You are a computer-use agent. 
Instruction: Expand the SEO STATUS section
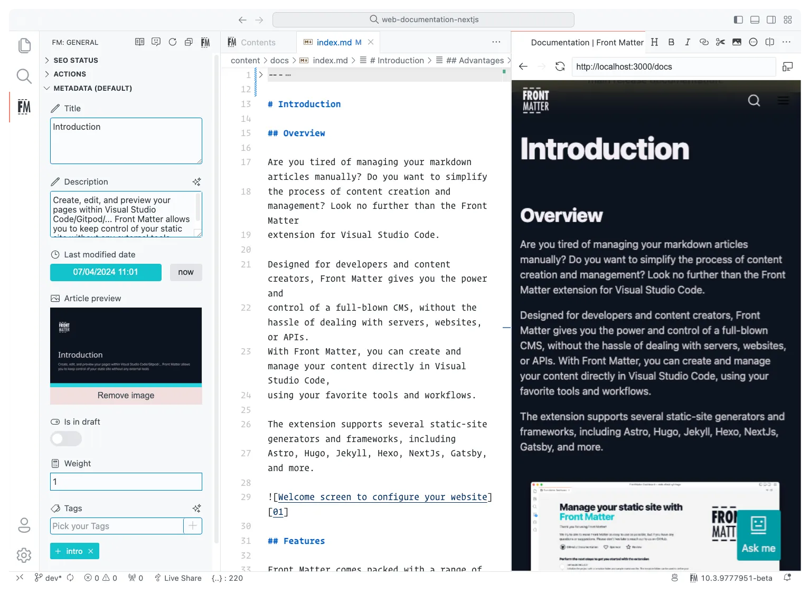coord(75,60)
